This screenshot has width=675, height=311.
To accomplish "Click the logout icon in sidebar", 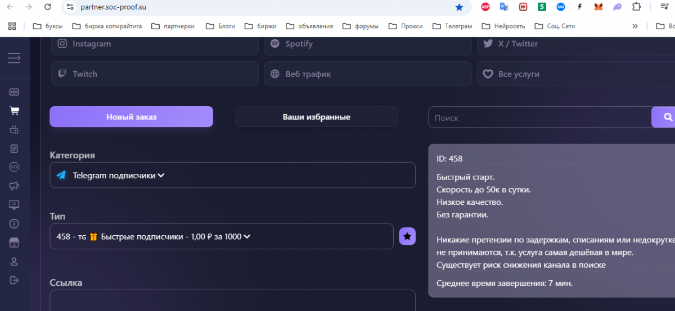I will point(14,280).
